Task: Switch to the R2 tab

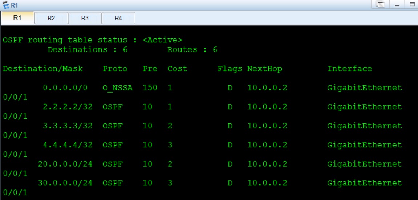Action: pos(51,19)
